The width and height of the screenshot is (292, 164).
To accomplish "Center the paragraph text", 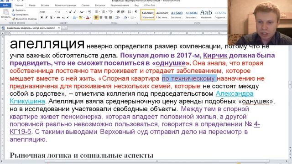I will 101,17.
